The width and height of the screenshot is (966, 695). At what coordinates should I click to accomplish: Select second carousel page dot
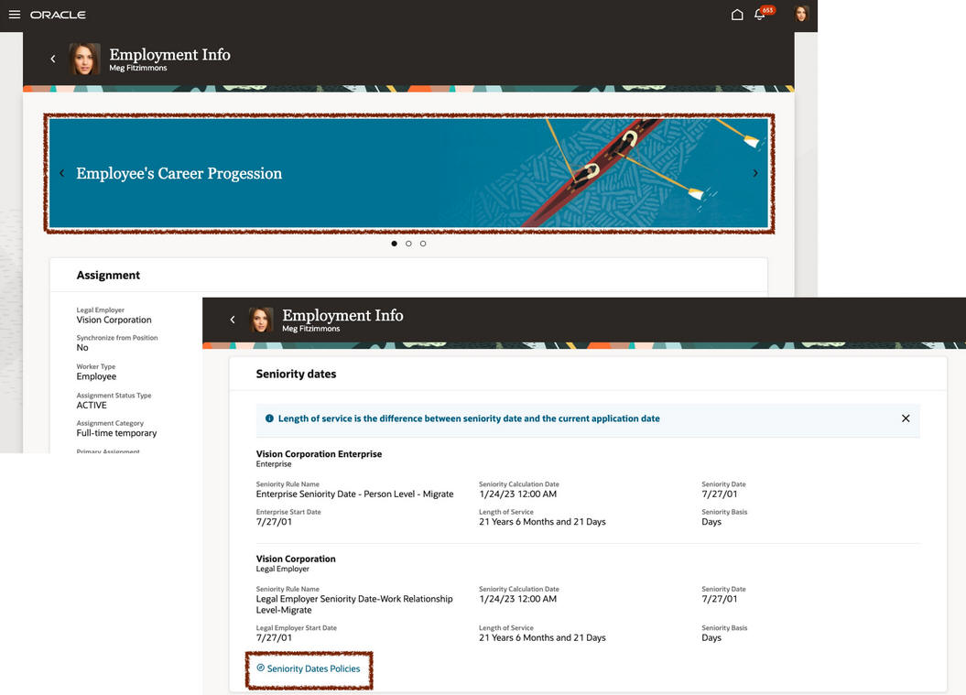408,244
